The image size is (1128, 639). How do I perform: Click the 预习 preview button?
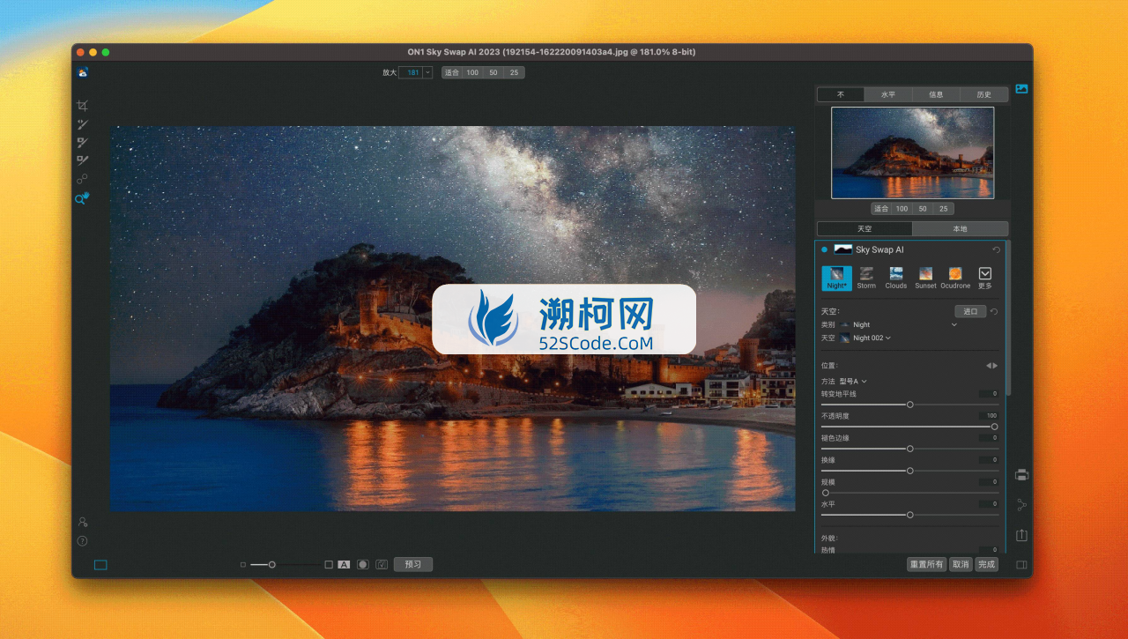413,565
